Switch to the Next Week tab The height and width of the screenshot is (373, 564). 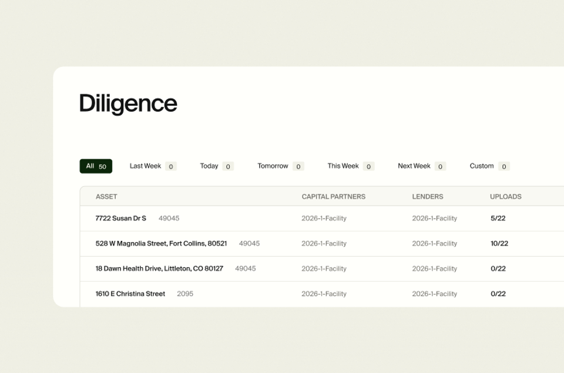pyautogui.click(x=422, y=166)
